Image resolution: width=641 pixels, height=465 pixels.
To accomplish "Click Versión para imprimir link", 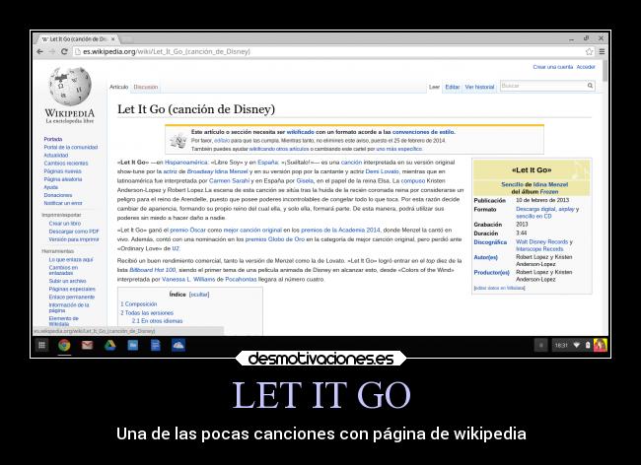I will tap(74, 239).
